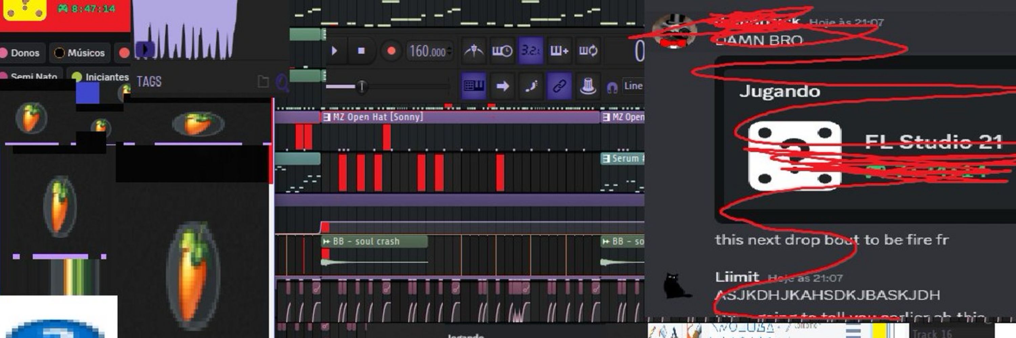Click the FL Studio 21 activity title
1016x338 pixels.
[x=933, y=142]
